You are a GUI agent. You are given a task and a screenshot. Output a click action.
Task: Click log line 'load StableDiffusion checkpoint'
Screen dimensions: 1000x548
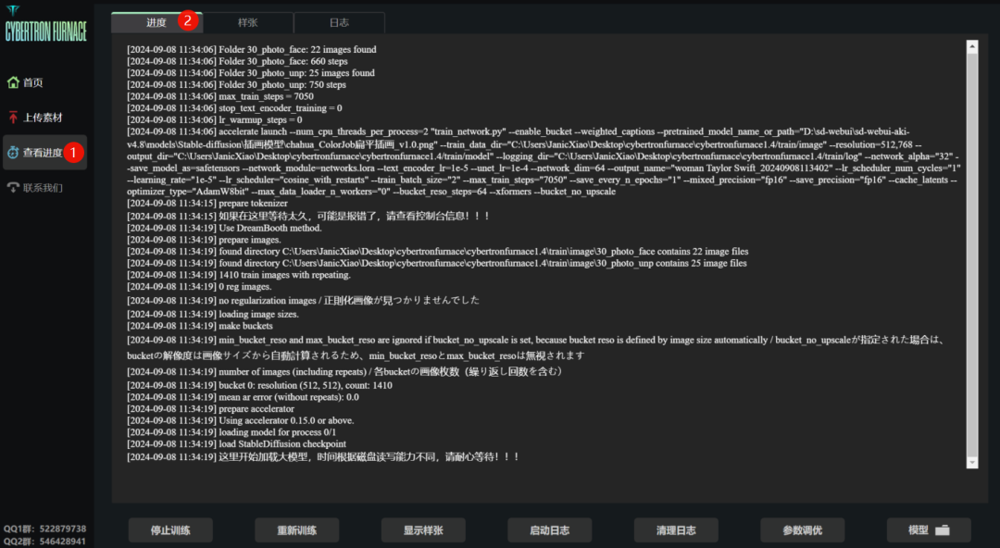237,444
